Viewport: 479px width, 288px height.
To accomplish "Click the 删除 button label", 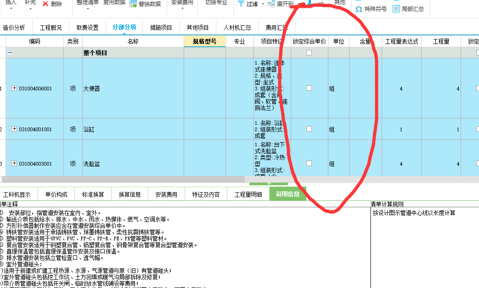I will [56, 4].
